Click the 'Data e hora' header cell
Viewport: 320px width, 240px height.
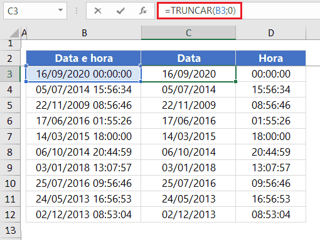pyautogui.click(x=83, y=58)
